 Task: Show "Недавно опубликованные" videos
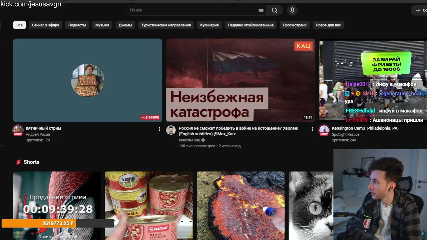point(251,25)
